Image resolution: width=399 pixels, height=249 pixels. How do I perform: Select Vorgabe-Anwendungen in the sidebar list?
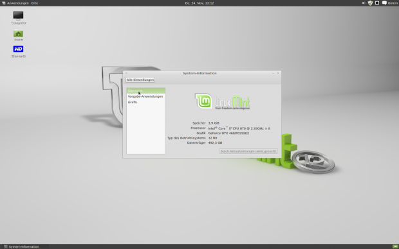[x=146, y=96]
